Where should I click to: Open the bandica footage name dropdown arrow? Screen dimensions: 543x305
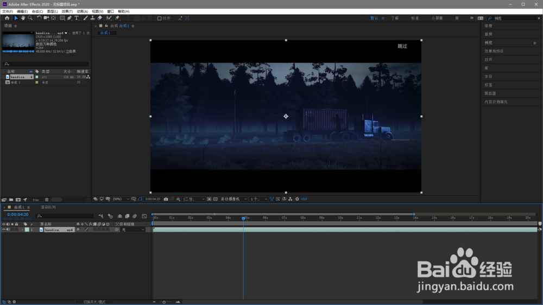coord(66,33)
